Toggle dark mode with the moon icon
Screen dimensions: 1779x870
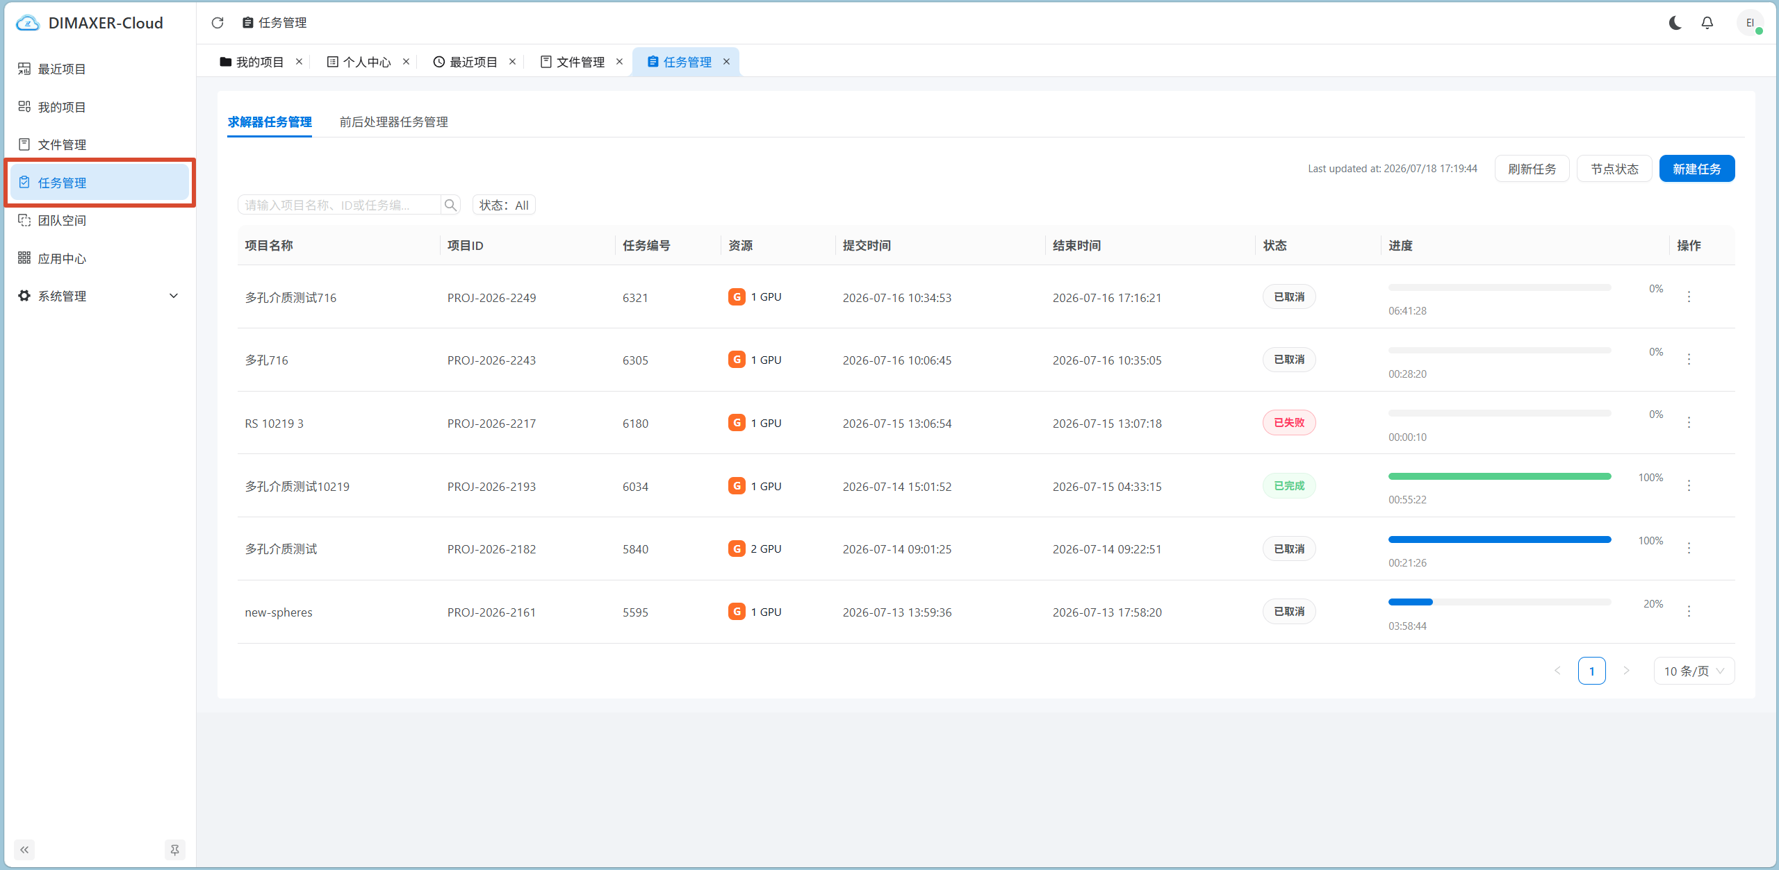click(x=1675, y=23)
